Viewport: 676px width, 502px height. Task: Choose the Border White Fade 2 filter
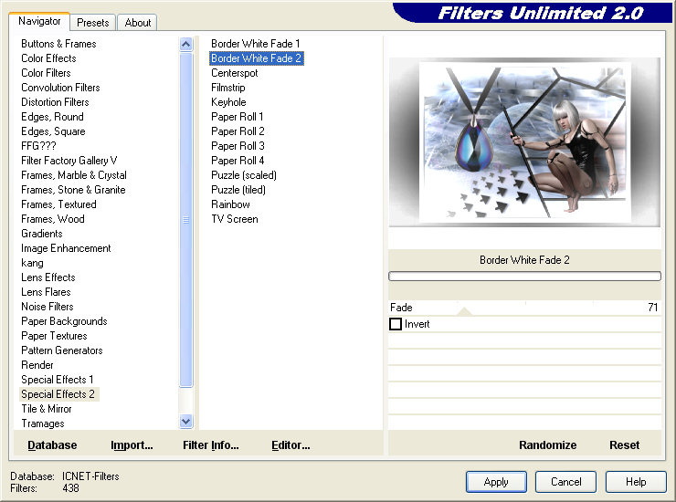(x=256, y=58)
